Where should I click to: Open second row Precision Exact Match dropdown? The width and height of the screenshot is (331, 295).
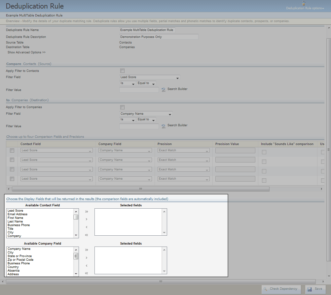183,160
